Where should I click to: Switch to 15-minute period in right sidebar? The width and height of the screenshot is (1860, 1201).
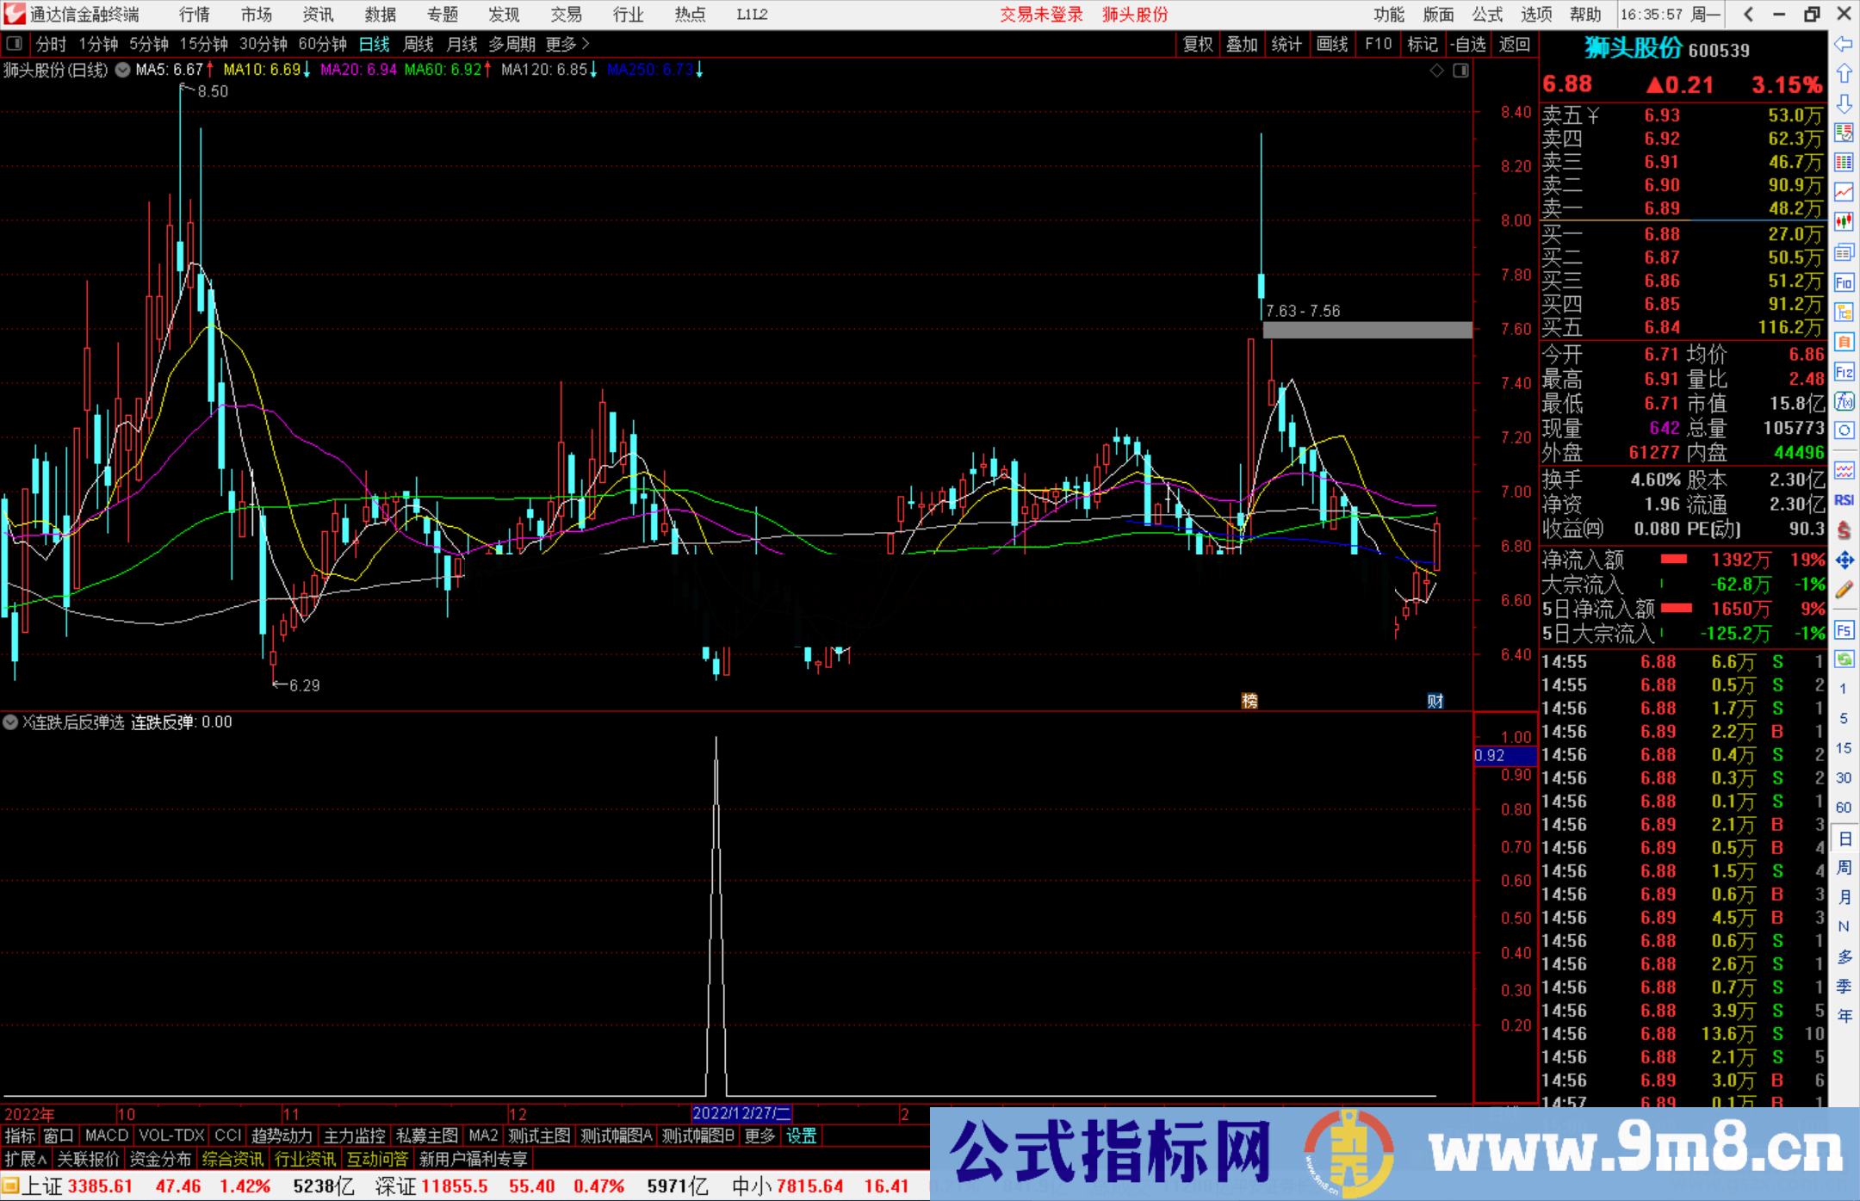pyautogui.click(x=1843, y=748)
